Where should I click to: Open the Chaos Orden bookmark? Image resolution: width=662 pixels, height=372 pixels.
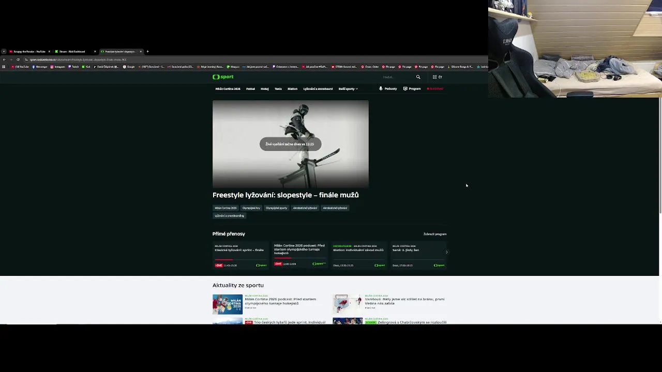point(370,67)
